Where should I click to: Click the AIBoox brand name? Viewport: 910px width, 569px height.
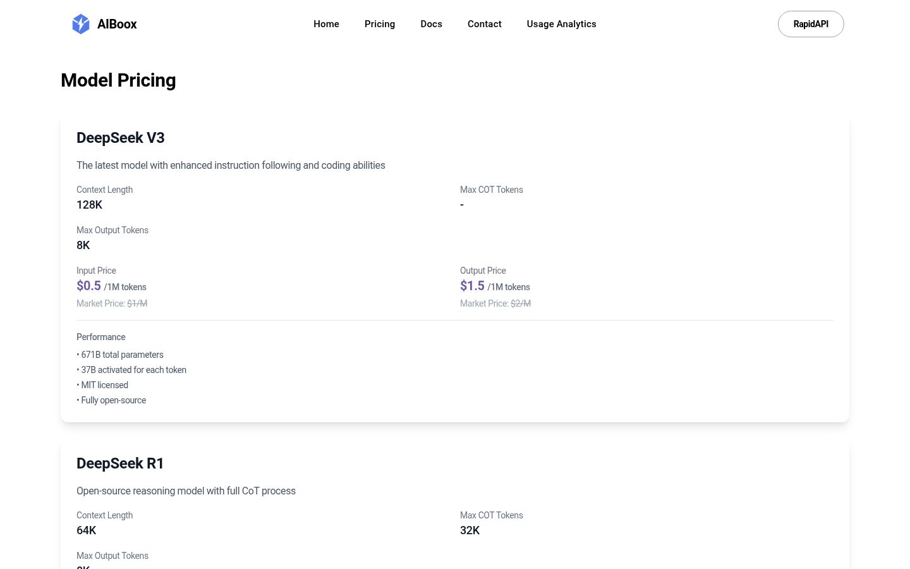117,24
